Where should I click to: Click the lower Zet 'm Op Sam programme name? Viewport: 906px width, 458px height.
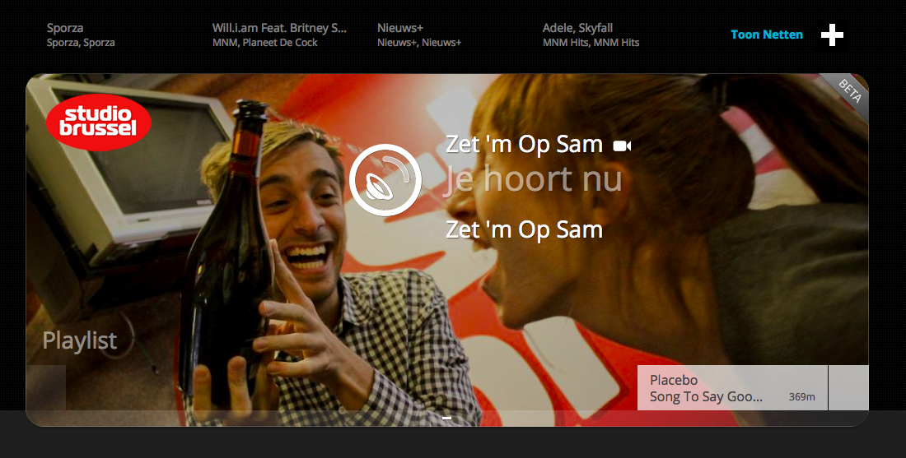tap(524, 229)
